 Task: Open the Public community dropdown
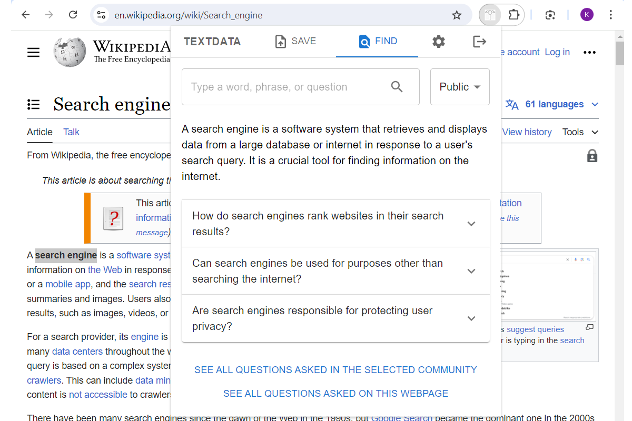pyautogui.click(x=460, y=87)
